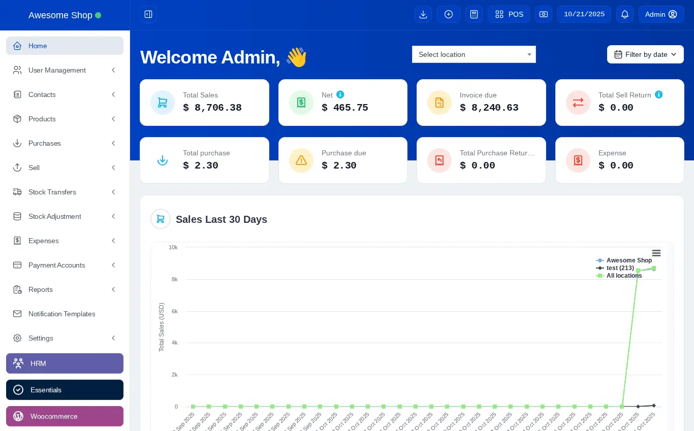Open HRM from the sidebar
The image size is (694, 431).
click(65, 363)
